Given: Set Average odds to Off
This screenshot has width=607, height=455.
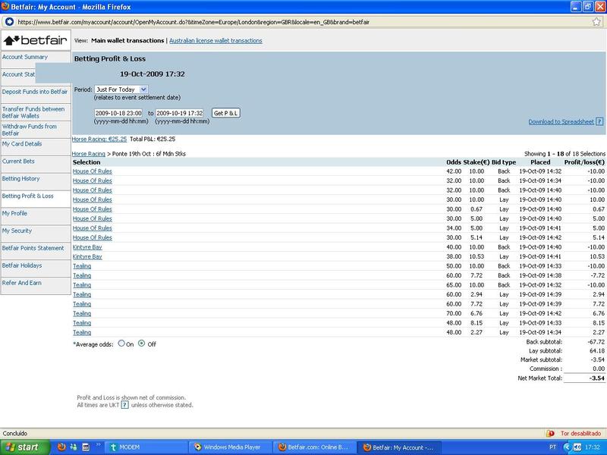Looking at the screenshot, I should pyautogui.click(x=142, y=344).
